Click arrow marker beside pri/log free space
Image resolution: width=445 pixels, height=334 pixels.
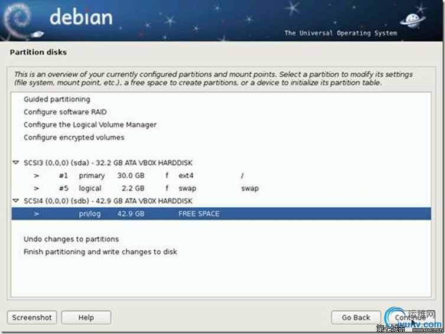coord(36,214)
